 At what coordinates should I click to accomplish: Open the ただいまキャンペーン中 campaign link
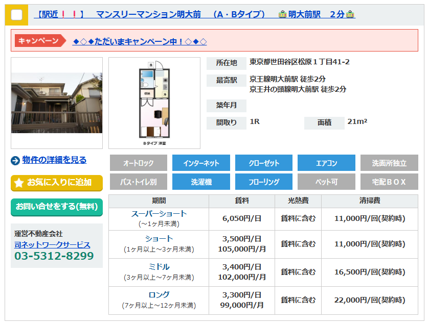[x=140, y=42]
